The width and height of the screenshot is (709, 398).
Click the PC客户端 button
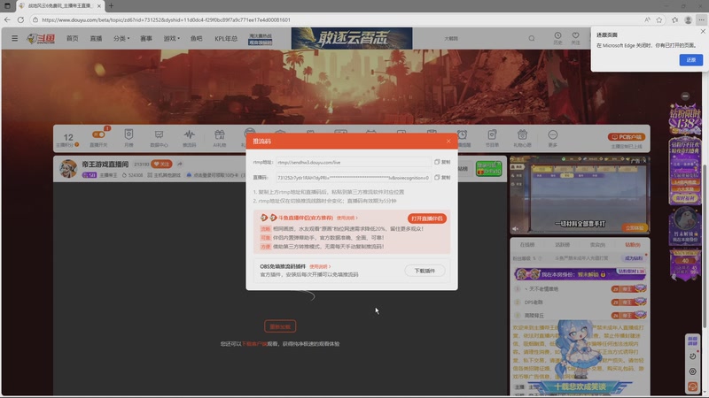pyautogui.click(x=627, y=137)
